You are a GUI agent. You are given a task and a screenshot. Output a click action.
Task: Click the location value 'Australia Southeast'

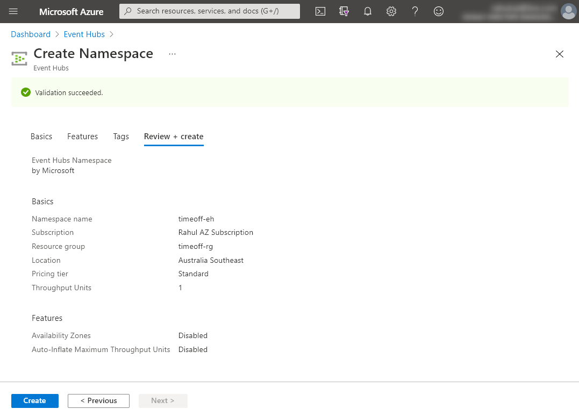point(211,260)
